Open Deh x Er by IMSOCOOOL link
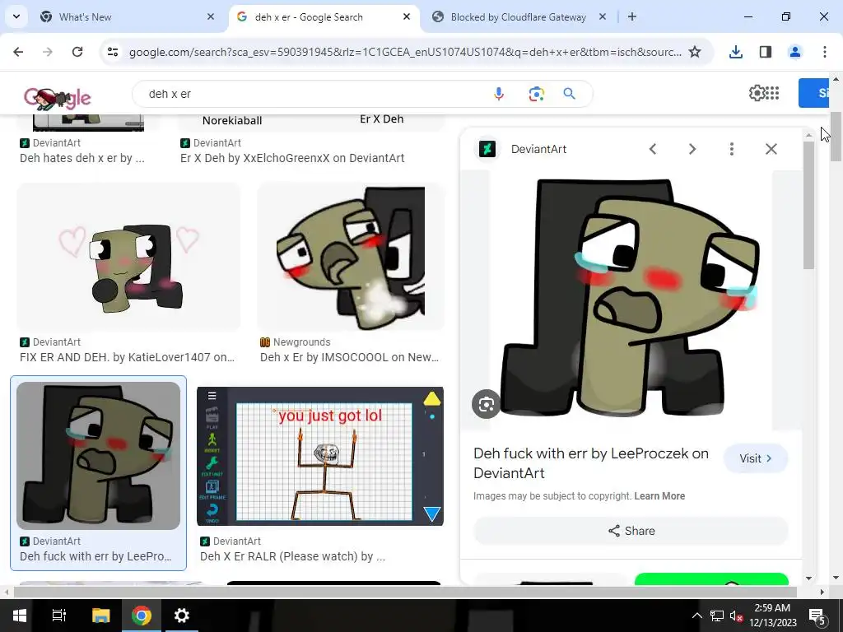The width and height of the screenshot is (843, 632). [x=349, y=357]
